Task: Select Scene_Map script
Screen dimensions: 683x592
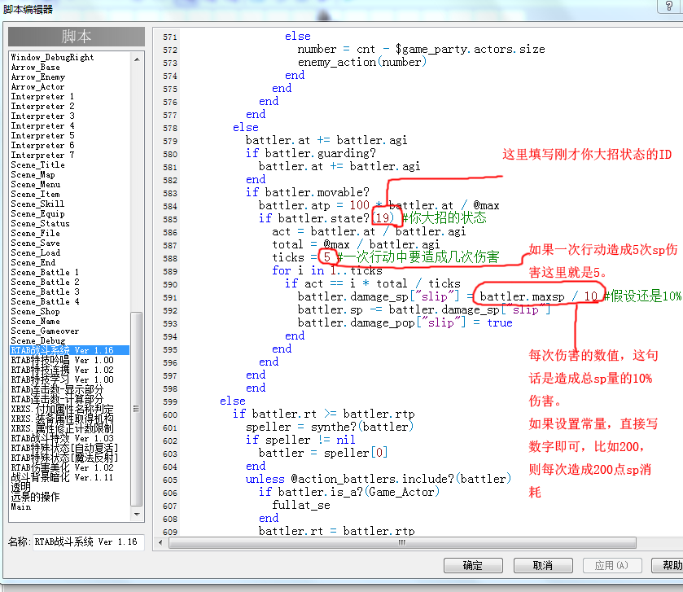Action: click(33, 175)
